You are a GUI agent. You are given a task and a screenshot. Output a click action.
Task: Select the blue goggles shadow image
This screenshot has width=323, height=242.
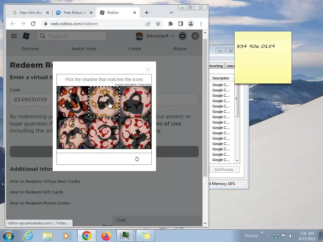click(73, 133)
